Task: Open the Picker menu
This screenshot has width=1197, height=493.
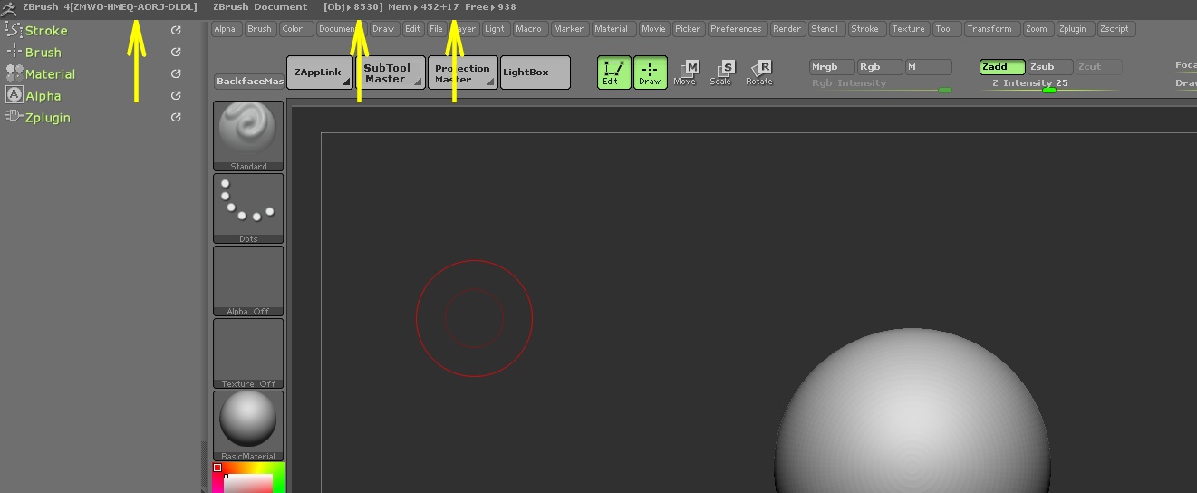Action: coord(689,29)
